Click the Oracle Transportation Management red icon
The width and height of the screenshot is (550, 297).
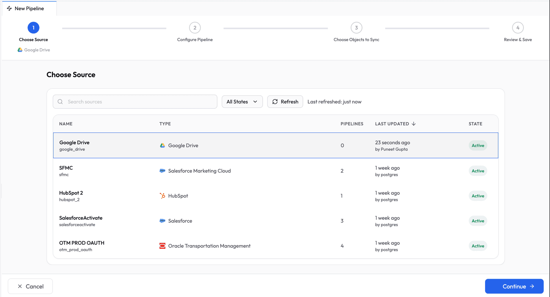click(162, 246)
